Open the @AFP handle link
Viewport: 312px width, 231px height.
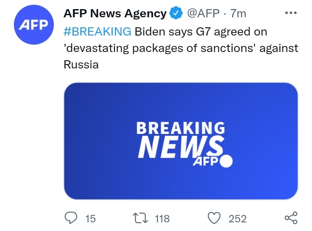point(204,13)
